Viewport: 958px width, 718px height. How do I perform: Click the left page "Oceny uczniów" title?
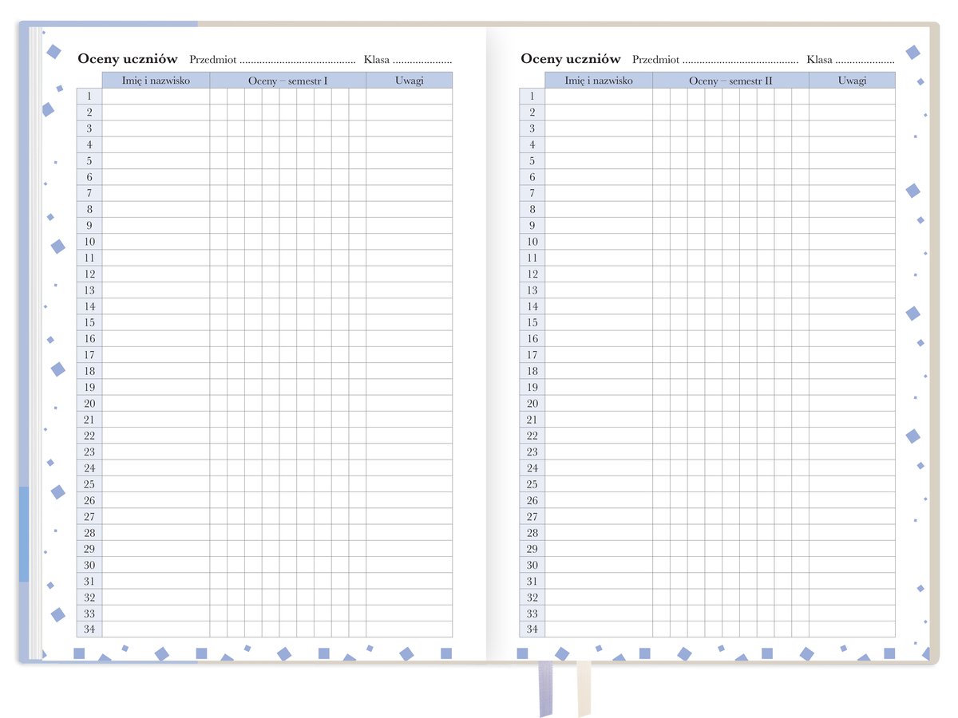(x=127, y=59)
